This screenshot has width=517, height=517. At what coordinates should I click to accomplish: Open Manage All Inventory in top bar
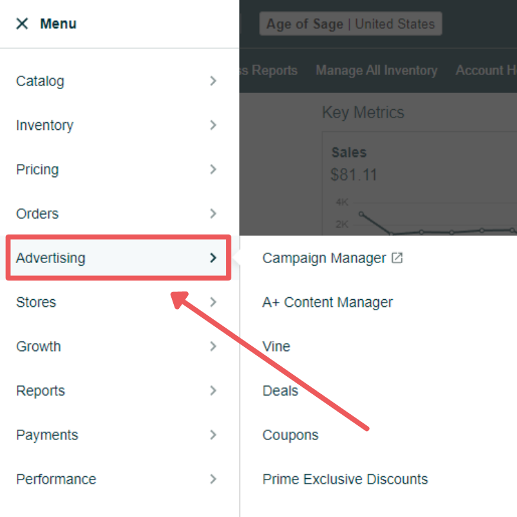coord(376,70)
